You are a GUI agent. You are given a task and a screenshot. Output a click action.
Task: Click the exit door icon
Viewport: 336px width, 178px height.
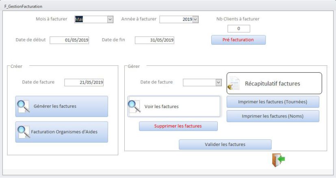pyautogui.click(x=278, y=160)
